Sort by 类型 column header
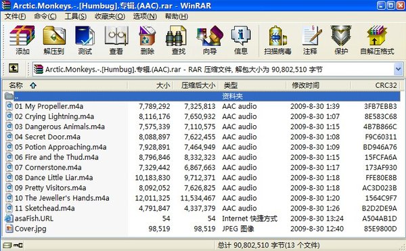406x251 pixels. (x=252, y=85)
